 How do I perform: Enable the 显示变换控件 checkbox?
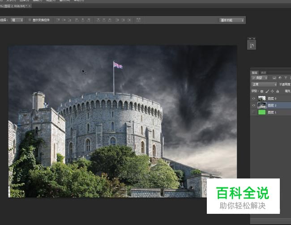pos(30,20)
